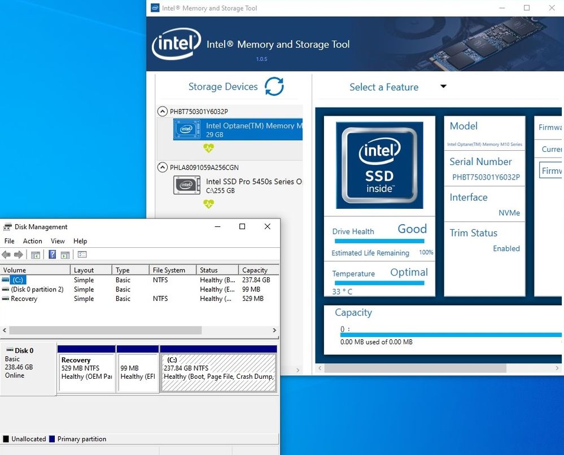
Task: Sort by the Capacity column header
Action: point(259,270)
